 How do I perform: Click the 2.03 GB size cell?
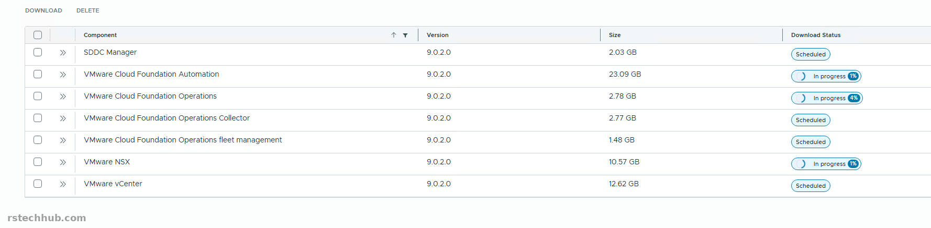[623, 52]
